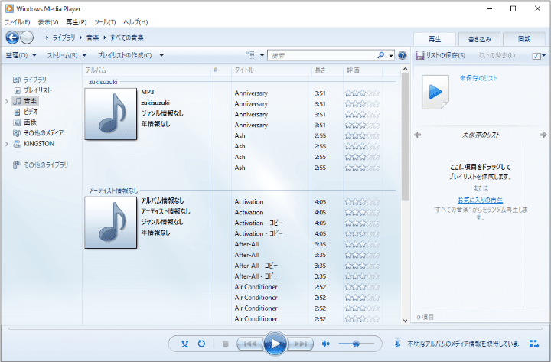Click the media info download status icon
Screen dimensions: 551x362
point(397,344)
